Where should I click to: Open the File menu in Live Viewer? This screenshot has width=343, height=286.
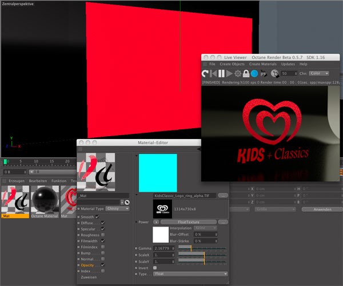[212, 64]
